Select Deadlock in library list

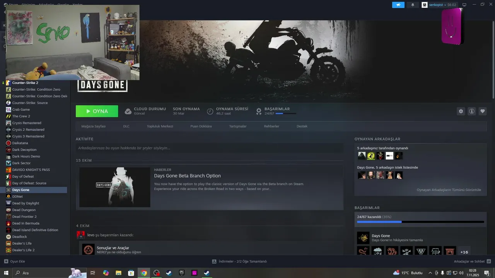point(19,237)
